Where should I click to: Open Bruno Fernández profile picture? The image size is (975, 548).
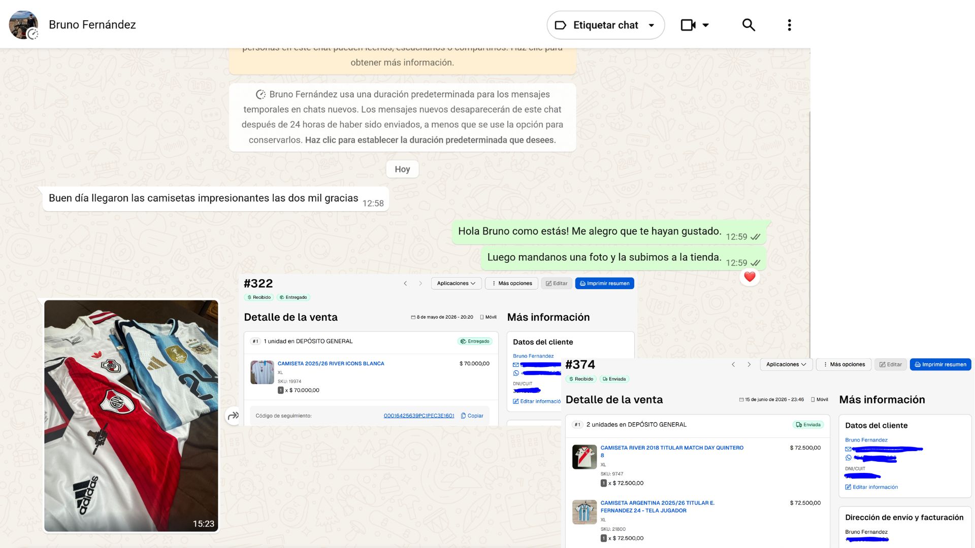pyautogui.click(x=23, y=25)
